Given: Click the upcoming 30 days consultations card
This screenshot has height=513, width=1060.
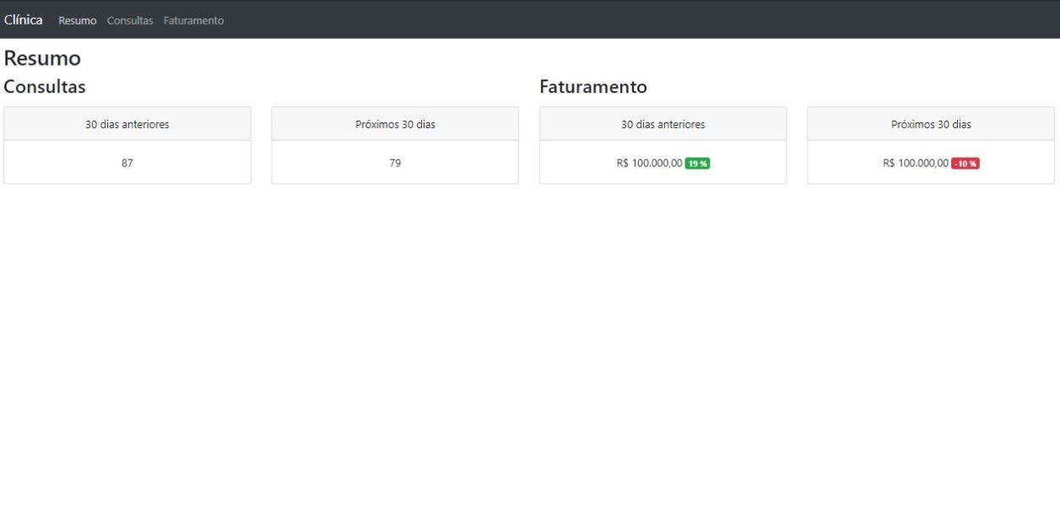Looking at the screenshot, I should 395,145.
